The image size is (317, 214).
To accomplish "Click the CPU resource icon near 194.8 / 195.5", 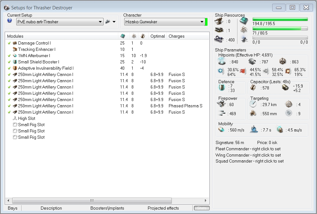I will [x=244, y=21].
